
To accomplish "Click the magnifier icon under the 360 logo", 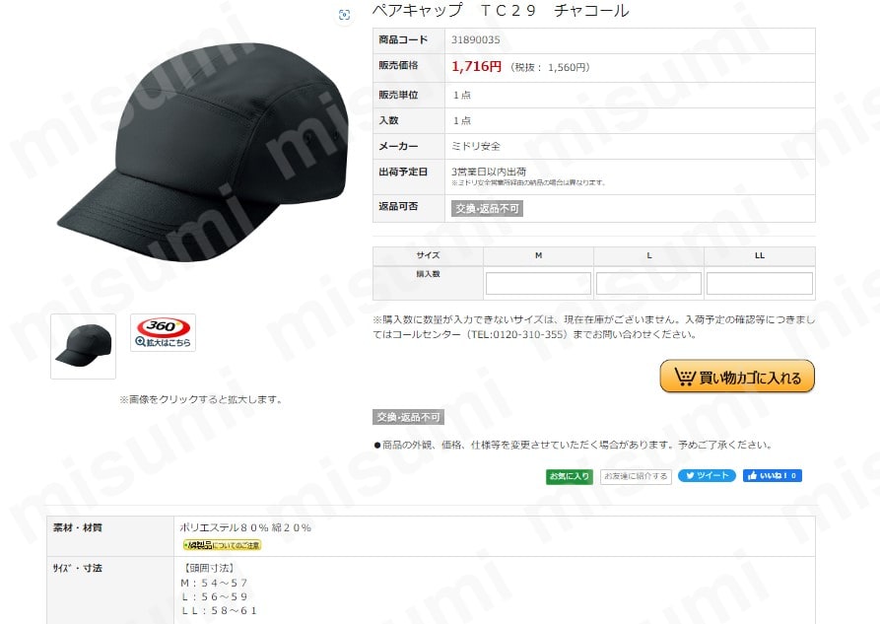I will coord(140,341).
